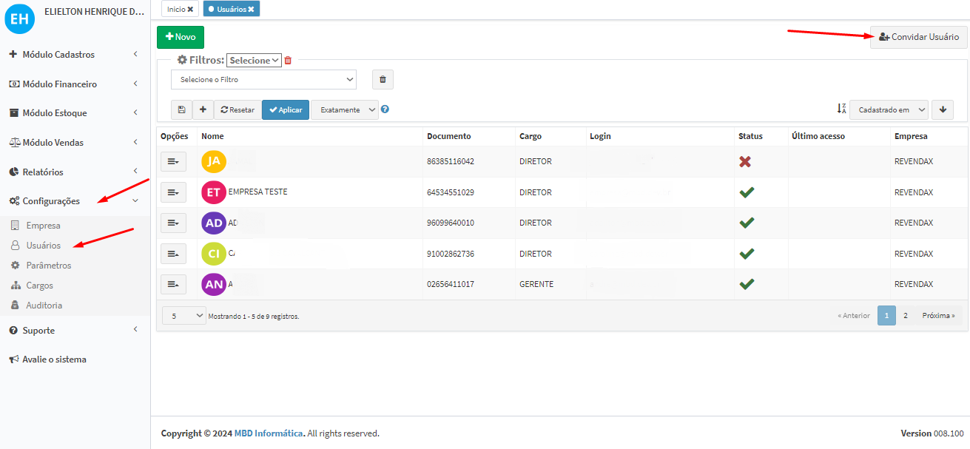Screen dimensions: 970x449
Task: Click the green Novo button
Action: [181, 37]
